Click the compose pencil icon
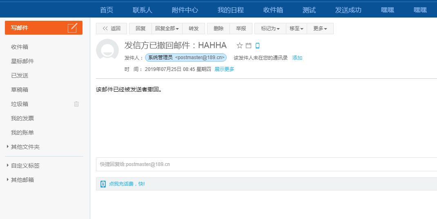This screenshot has width=437, height=219. [x=72, y=28]
